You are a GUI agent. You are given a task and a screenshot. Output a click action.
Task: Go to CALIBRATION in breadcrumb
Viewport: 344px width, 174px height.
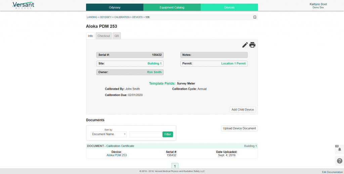click(x=122, y=17)
